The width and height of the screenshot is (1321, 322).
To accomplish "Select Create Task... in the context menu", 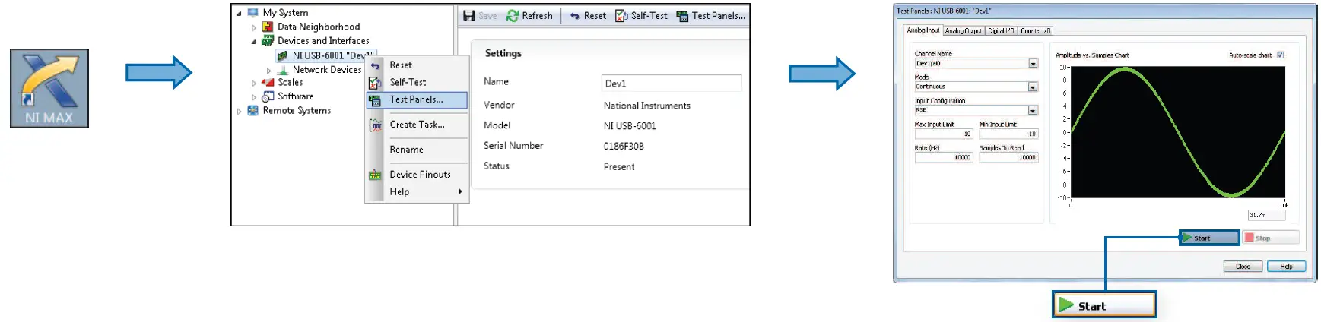I will tap(417, 125).
